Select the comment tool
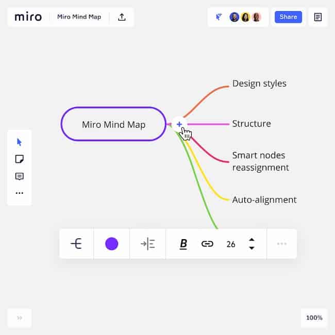Screen dimensions: 335x335 click(x=20, y=176)
